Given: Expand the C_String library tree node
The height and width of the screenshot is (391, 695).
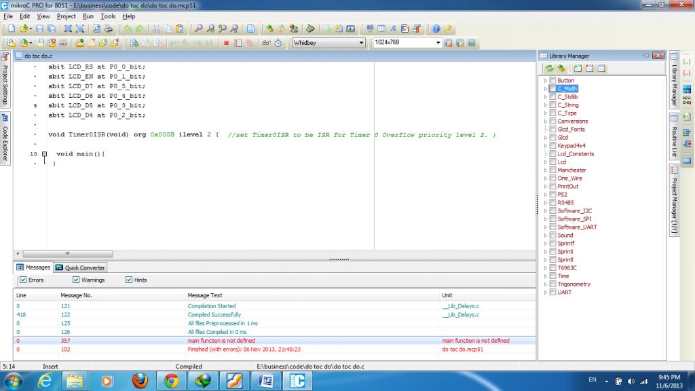Looking at the screenshot, I should (x=545, y=105).
